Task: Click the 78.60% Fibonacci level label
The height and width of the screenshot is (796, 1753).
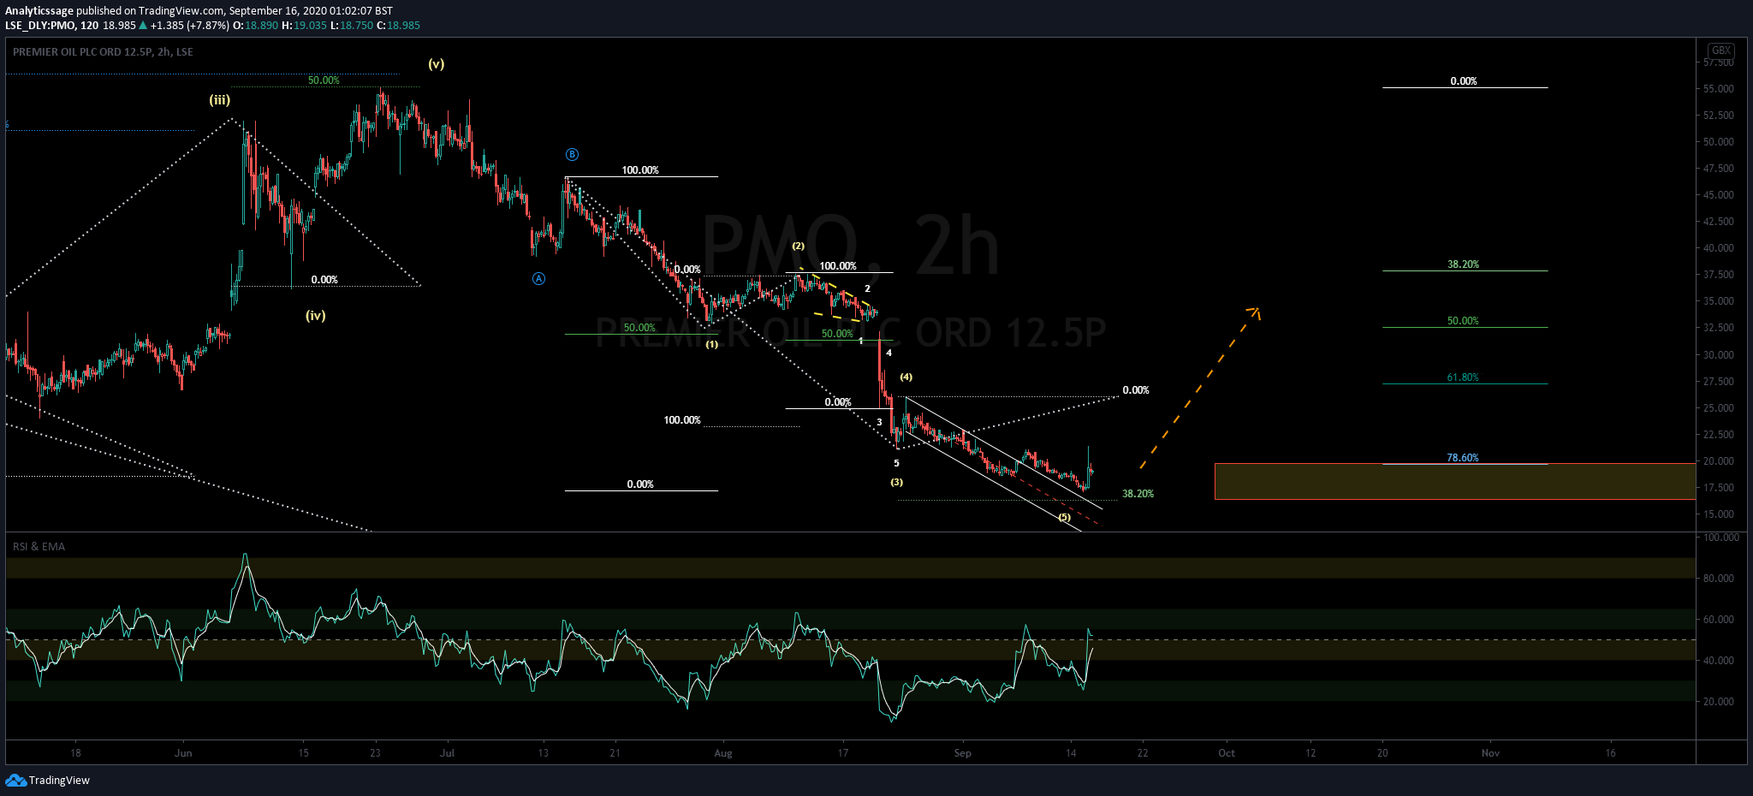Action: (1463, 458)
